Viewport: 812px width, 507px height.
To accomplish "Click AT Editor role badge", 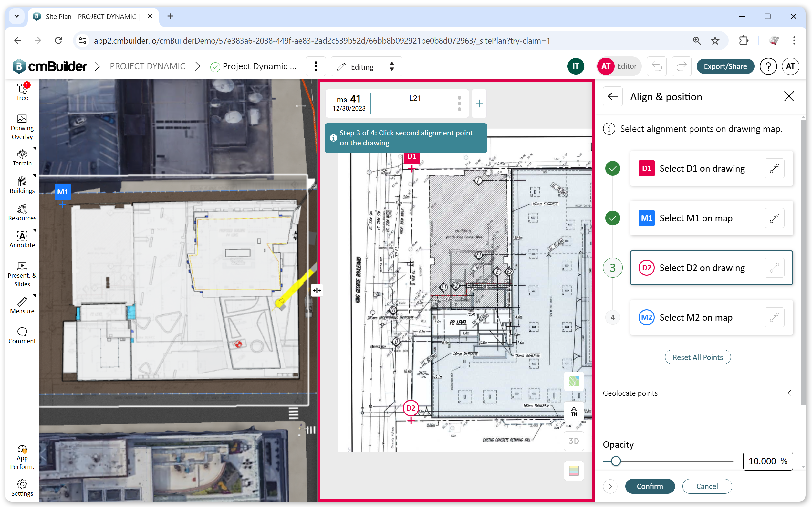I will [x=619, y=66].
